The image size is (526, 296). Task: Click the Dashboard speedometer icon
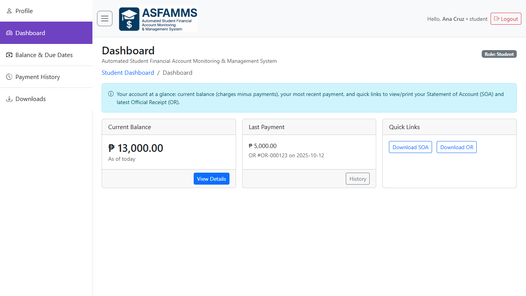point(9,33)
